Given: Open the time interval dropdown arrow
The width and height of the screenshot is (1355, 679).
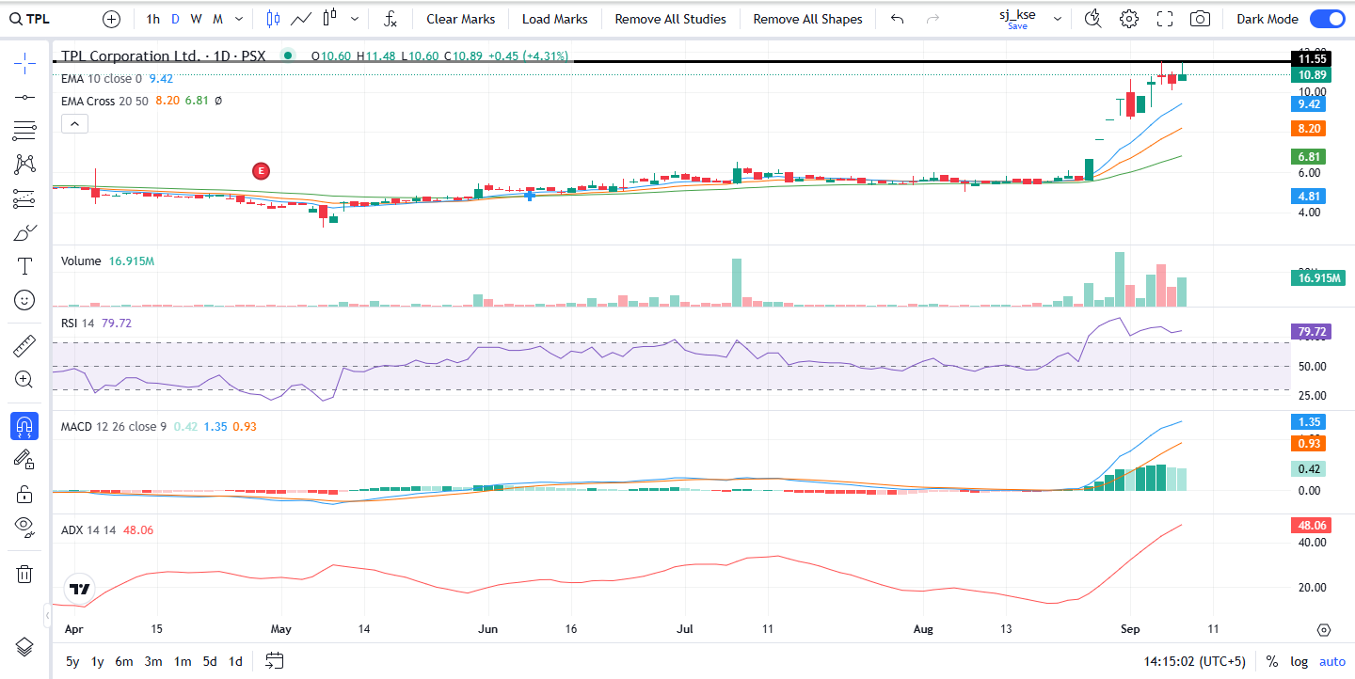Looking at the screenshot, I should tap(238, 19).
